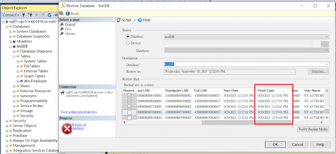Click the Connect Object Explorer plug icon
The height and width of the screenshot is (154, 336).
(x=24, y=15)
